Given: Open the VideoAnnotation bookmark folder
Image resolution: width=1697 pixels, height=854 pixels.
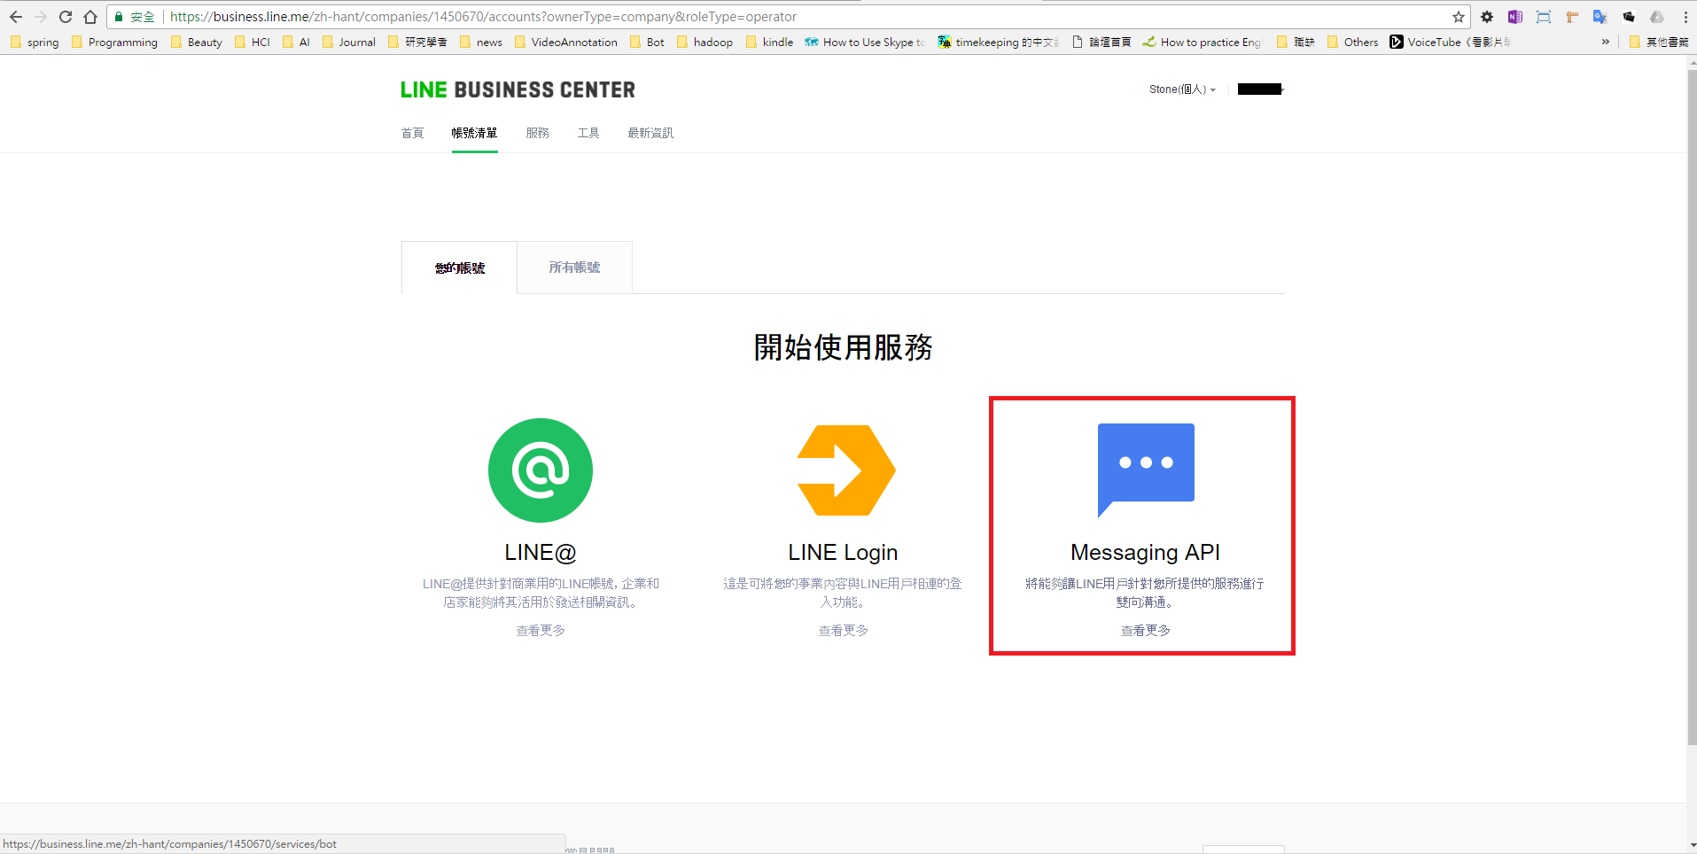Looking at the screenshot, I should tap(566, 42).
